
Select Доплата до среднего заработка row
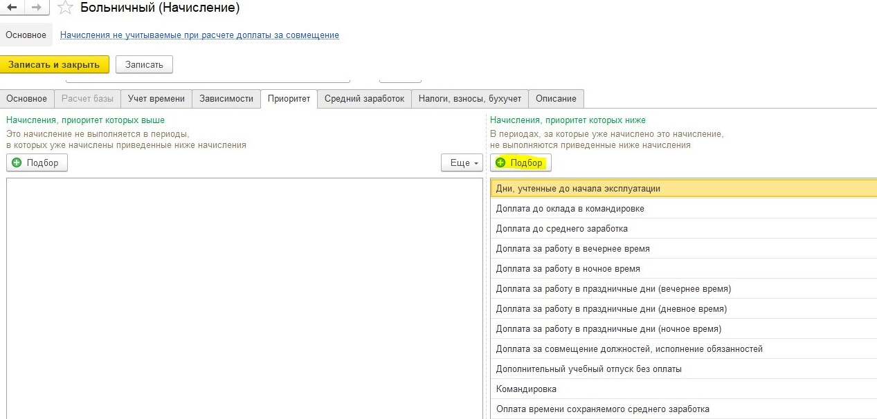[x=561, y=229]
